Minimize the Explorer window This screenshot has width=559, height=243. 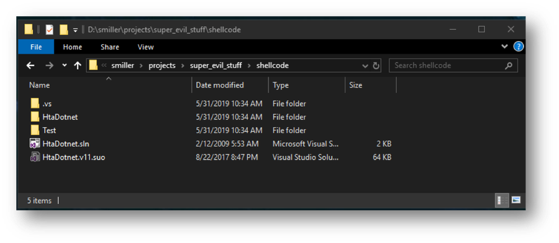point(453,30)
